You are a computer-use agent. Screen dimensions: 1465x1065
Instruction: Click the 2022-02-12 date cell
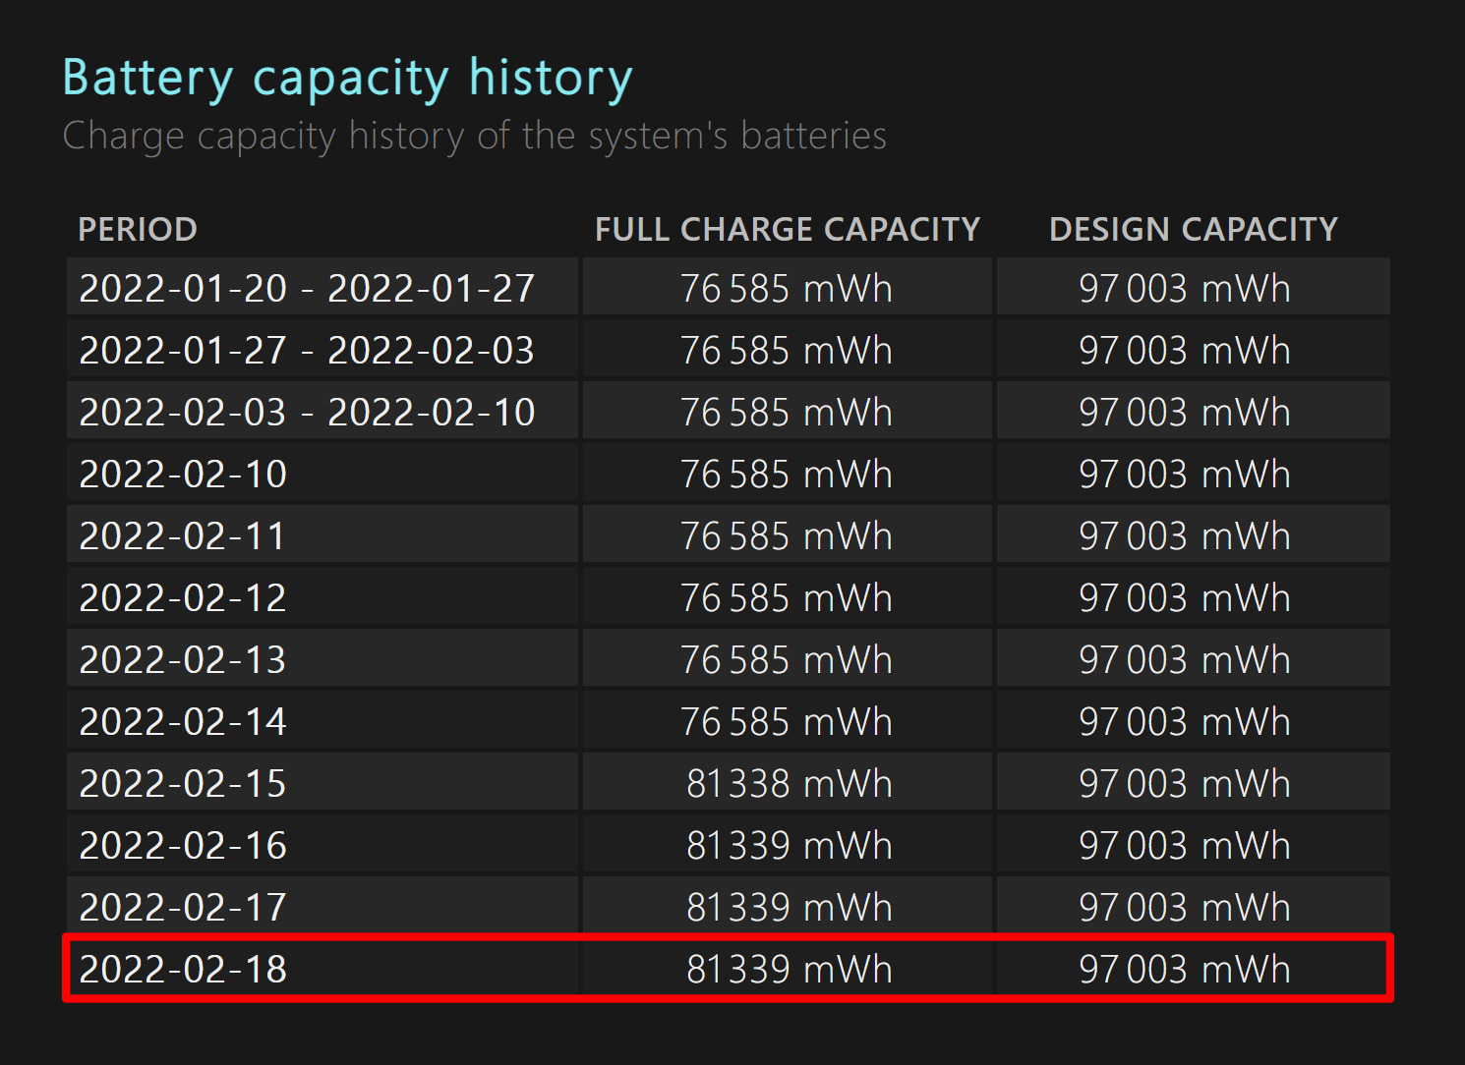[322, 596]
